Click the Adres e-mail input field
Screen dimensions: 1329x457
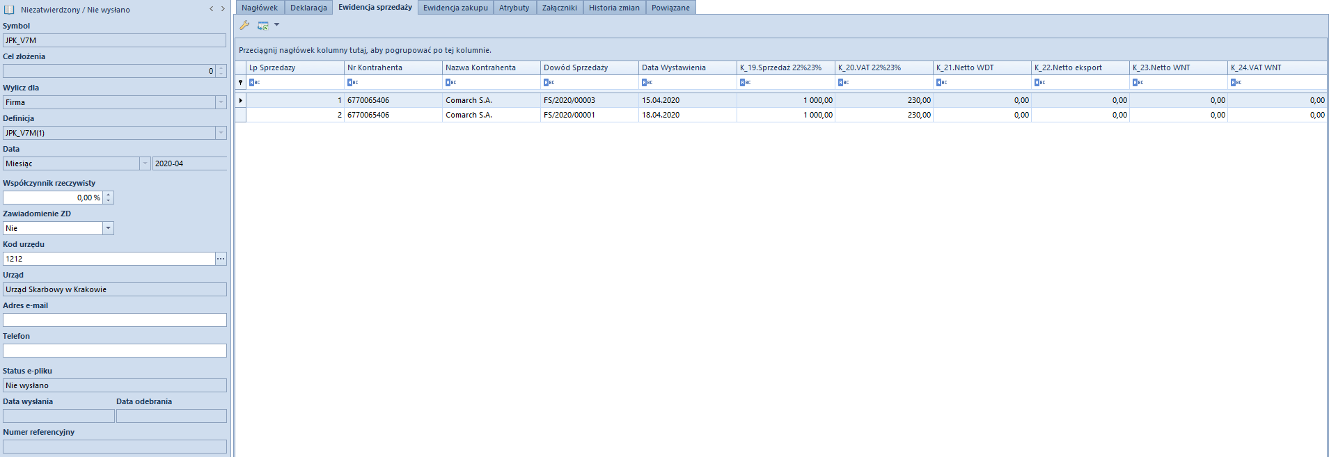pyautogui.click(x=115, y=320)
